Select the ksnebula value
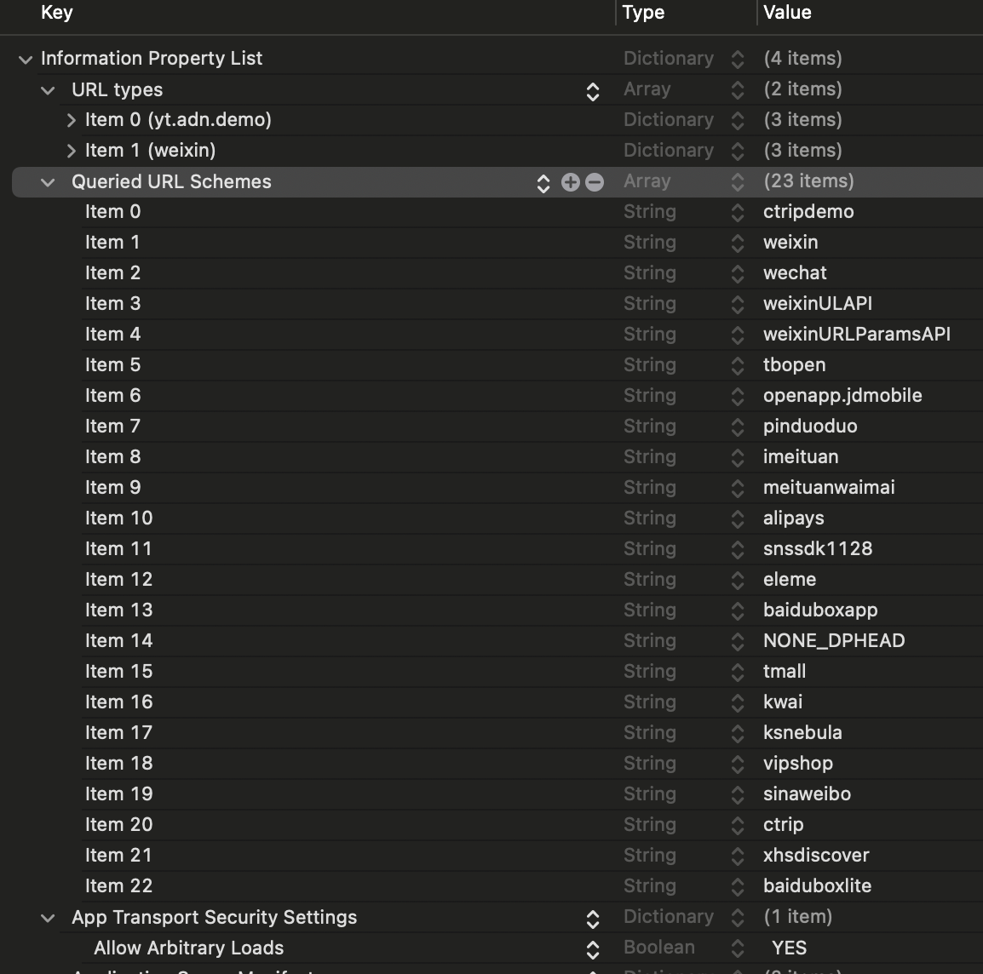983x974 pixels. coord(802,733)
